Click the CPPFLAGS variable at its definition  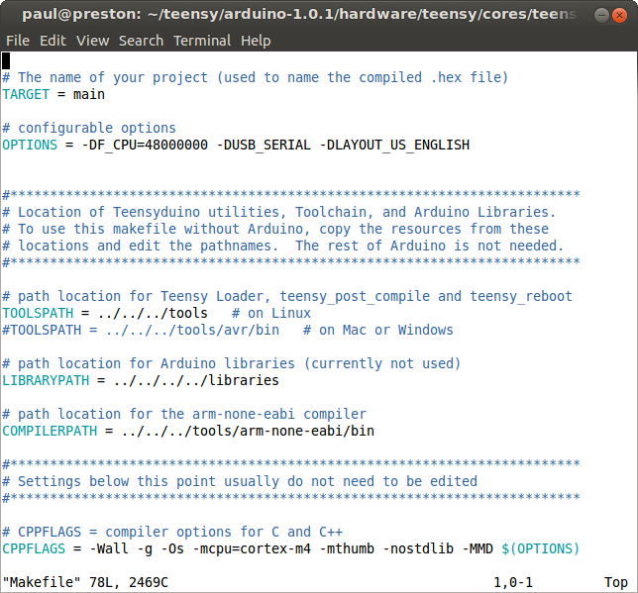(x=34, y=548)
